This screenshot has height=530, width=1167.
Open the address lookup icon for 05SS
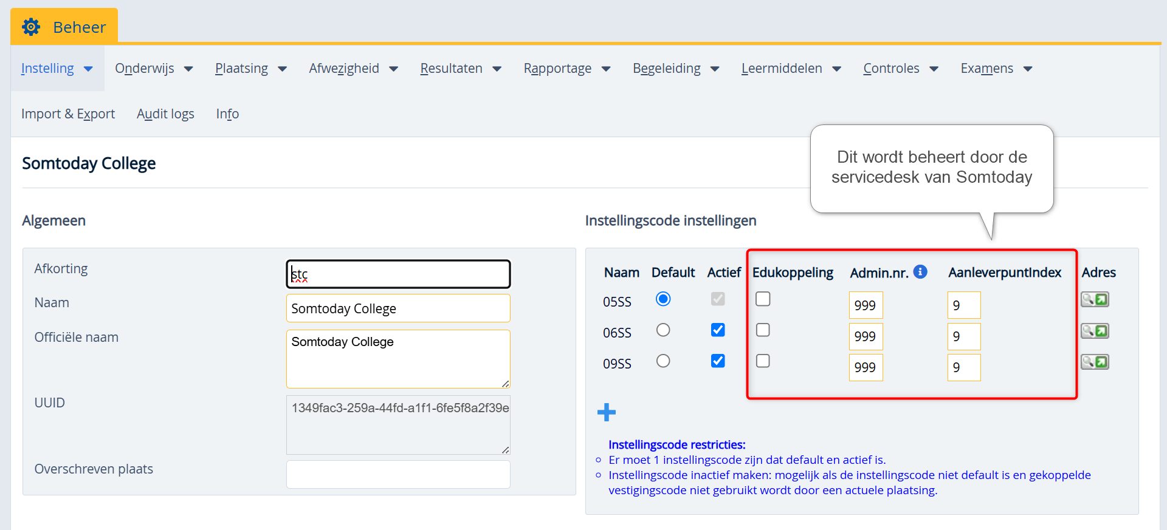[1095, 299]
